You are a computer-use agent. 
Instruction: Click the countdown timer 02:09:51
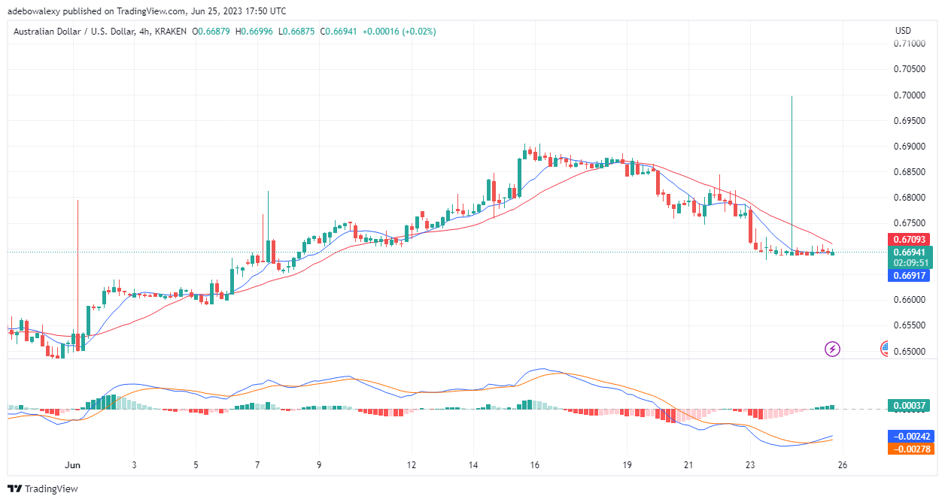click(911, 263)
